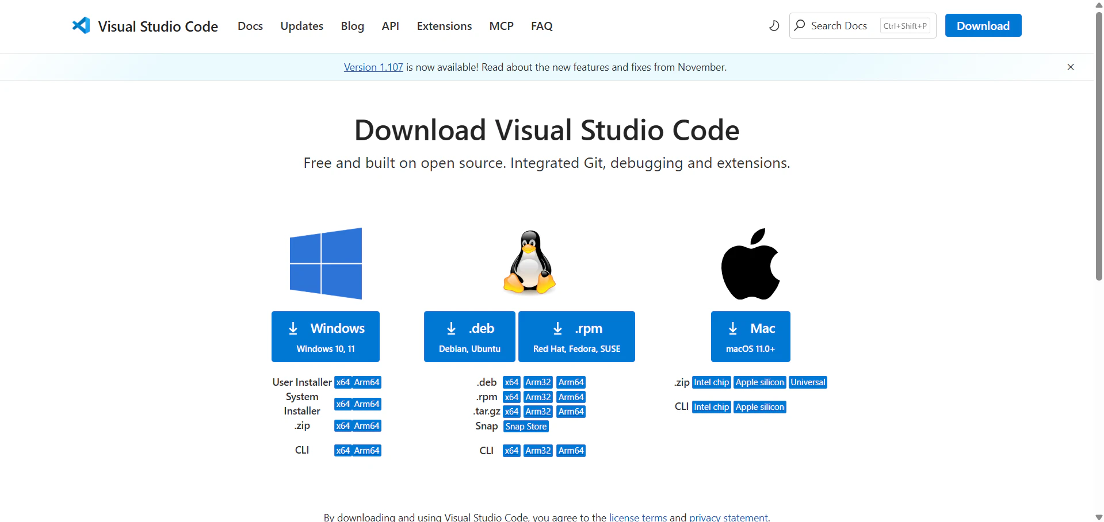Open the license terms link
1104x522 pixels.
click(x=638, y=517)
